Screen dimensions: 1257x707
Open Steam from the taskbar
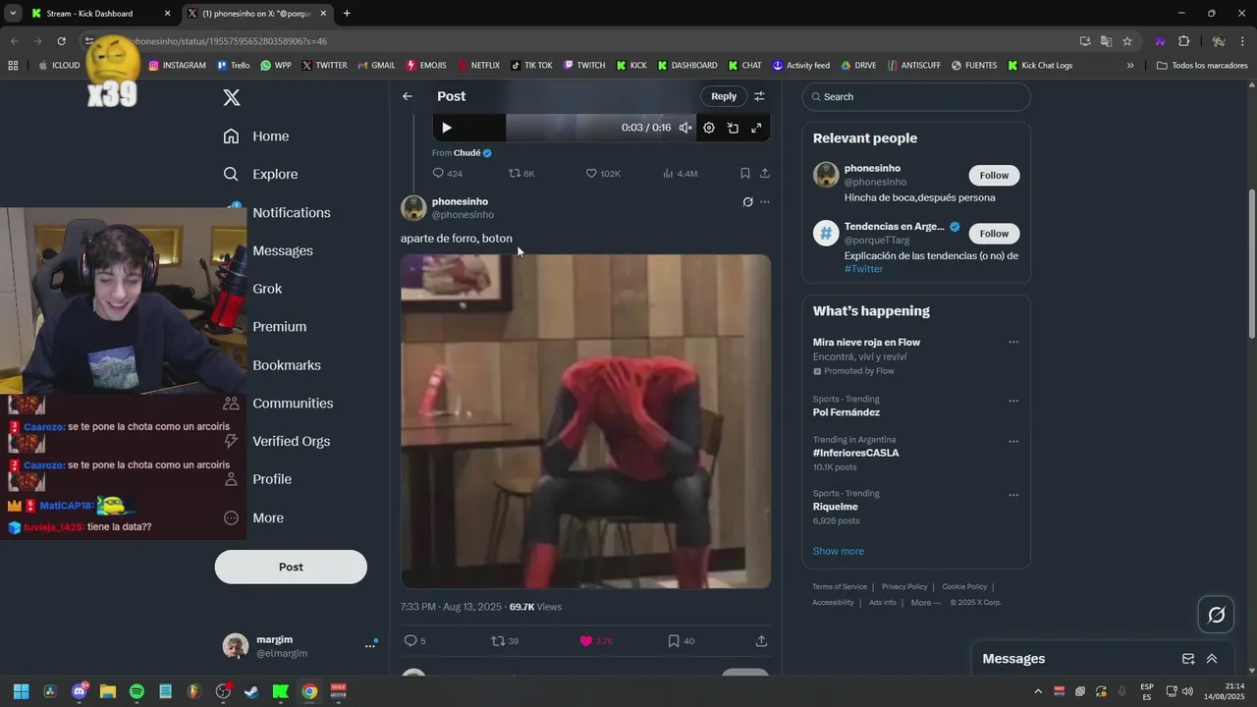click(251, 691)
